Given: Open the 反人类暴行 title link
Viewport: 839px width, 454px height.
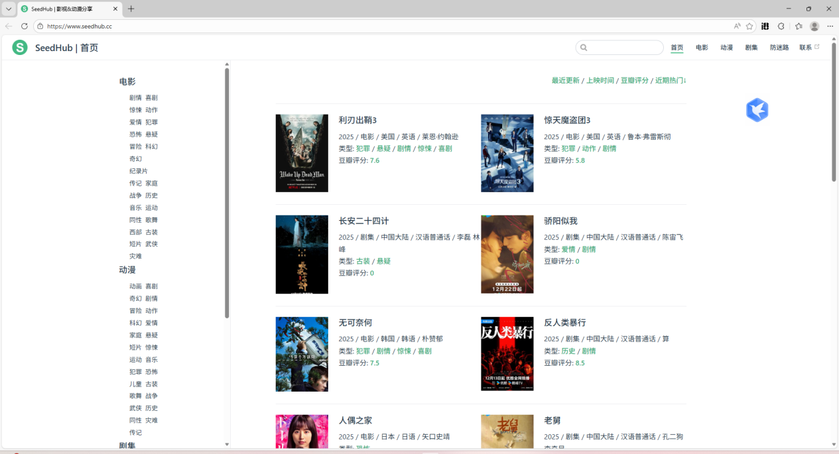Looking at the screenshot, I should [565, 323].
